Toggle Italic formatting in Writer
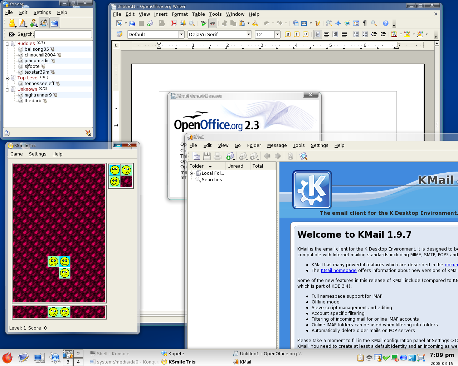Viewport: 458px width, 366px height. click(296, 34)
